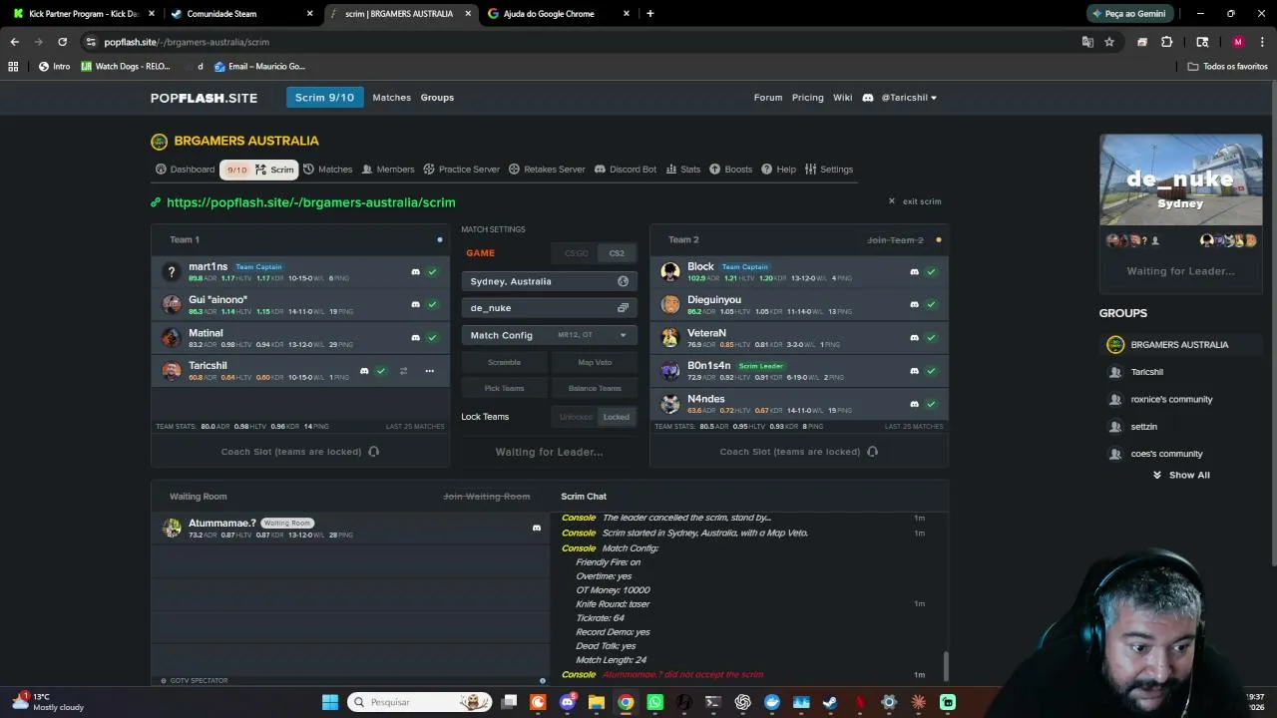
Task: Launch Discord from the Windows taskbar
Action: coord(568,702)
